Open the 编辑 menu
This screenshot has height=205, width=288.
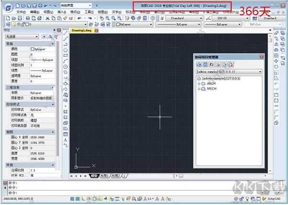34,12
